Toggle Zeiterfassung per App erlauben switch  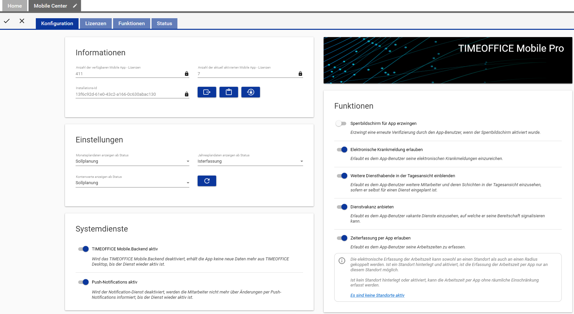342,238
